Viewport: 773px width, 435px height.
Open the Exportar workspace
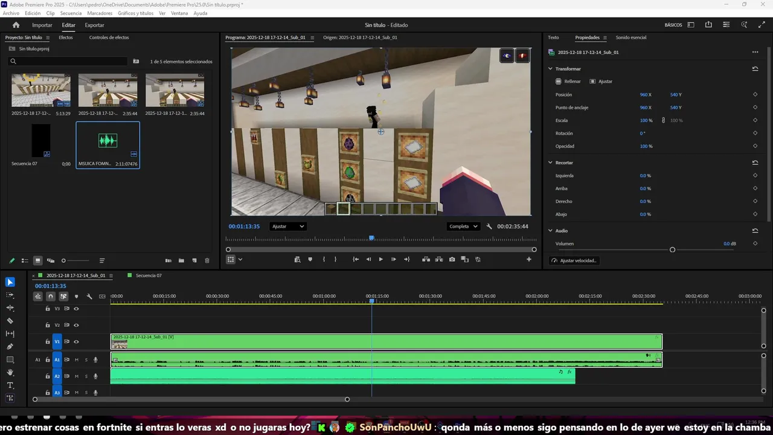click(94, 25)
